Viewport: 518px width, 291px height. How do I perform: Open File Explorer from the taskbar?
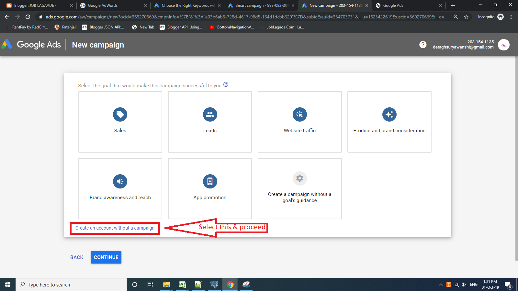click(x=166, y=285)
